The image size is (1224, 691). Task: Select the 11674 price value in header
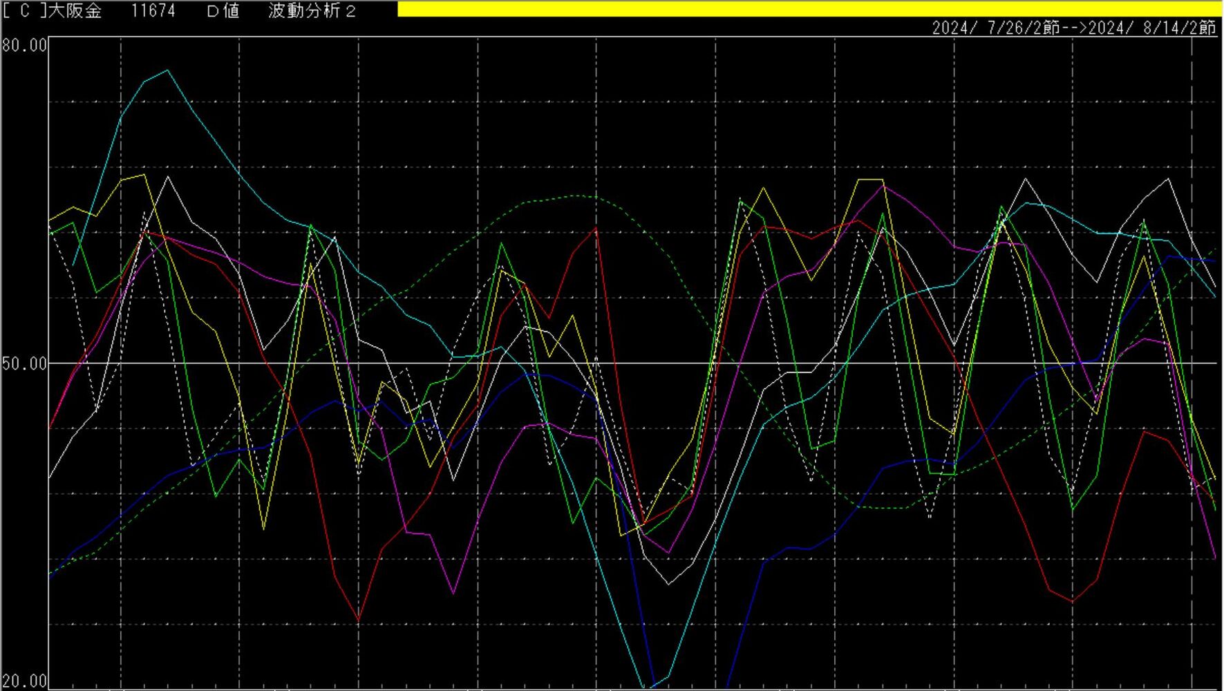click(153, 11)
